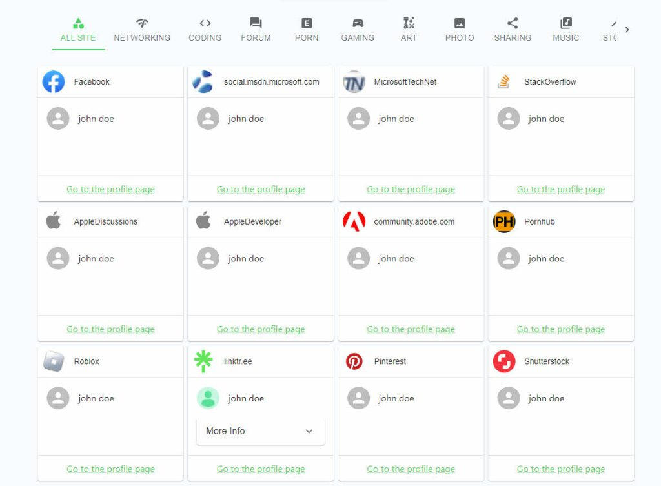
Task: Click the StackOverflow logo icon
Action: [503, 82]
